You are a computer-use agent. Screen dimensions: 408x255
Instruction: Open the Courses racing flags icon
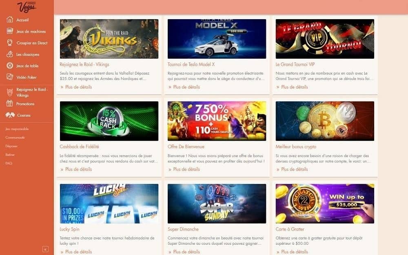(10, 115)
